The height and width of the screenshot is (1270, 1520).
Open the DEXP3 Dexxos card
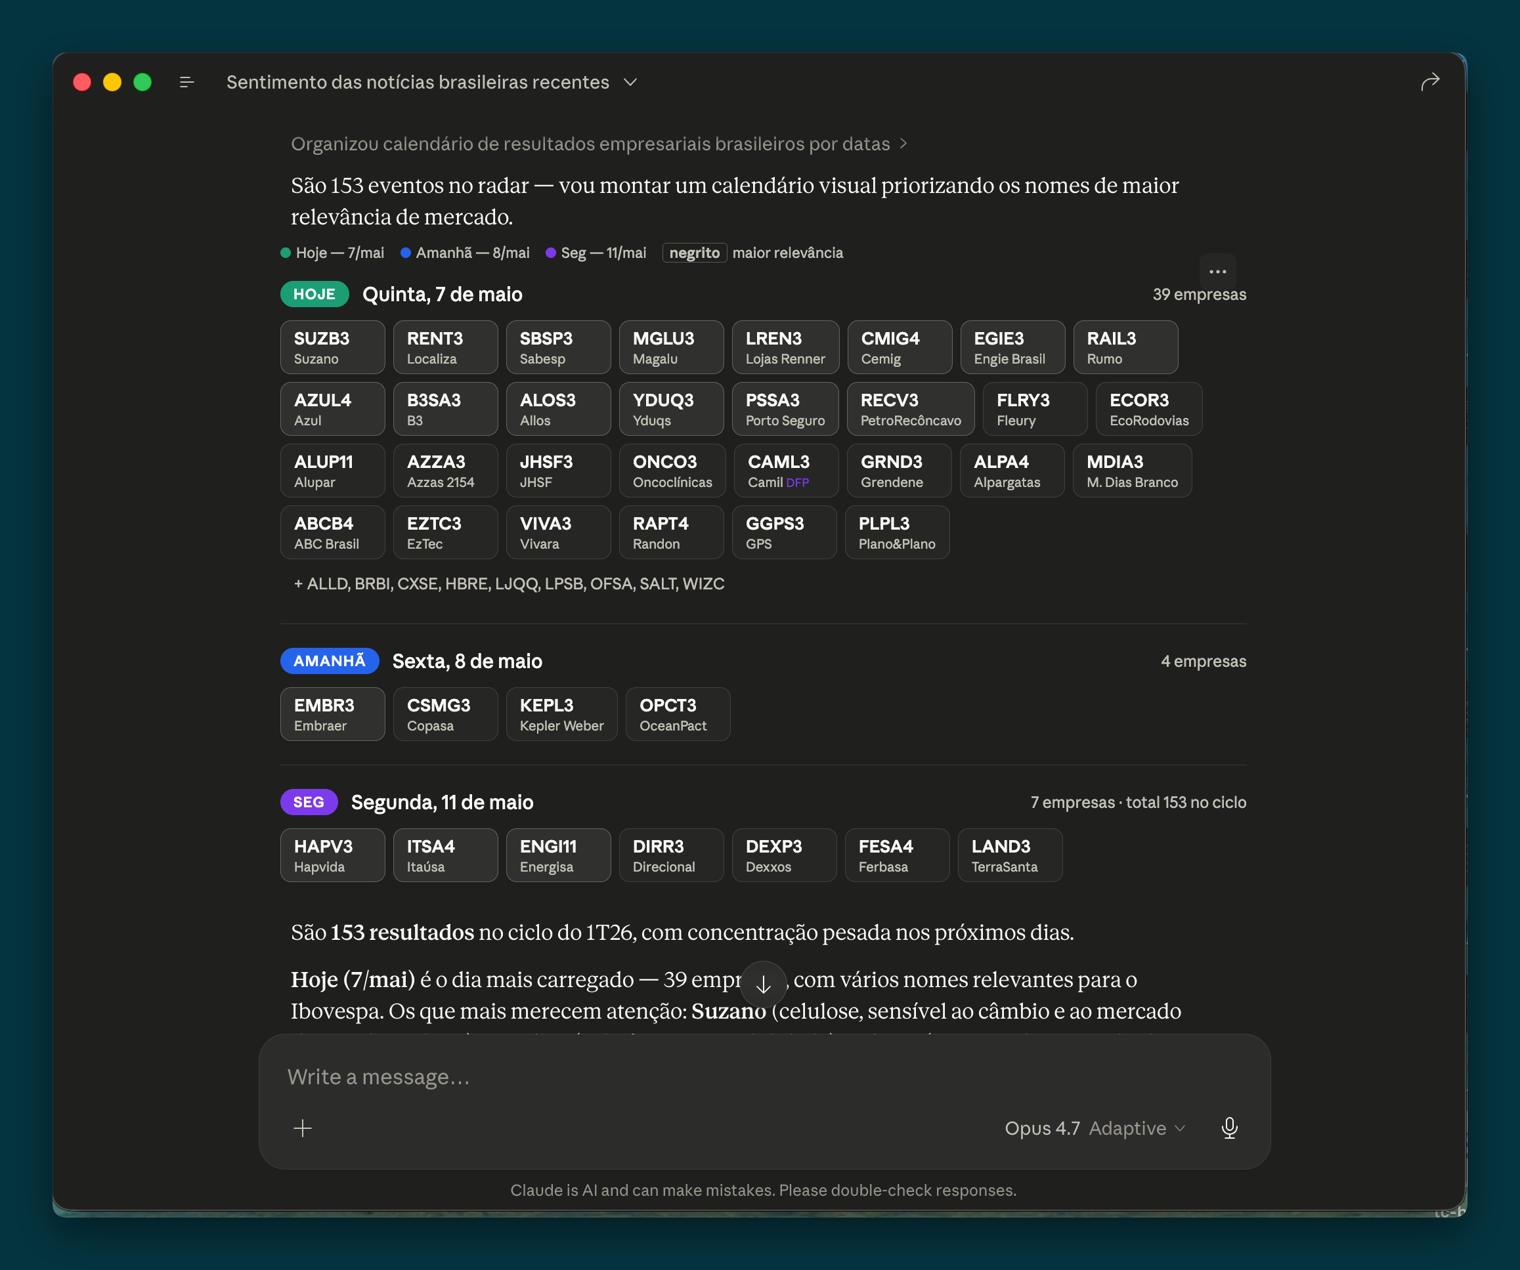coord(784,855)
